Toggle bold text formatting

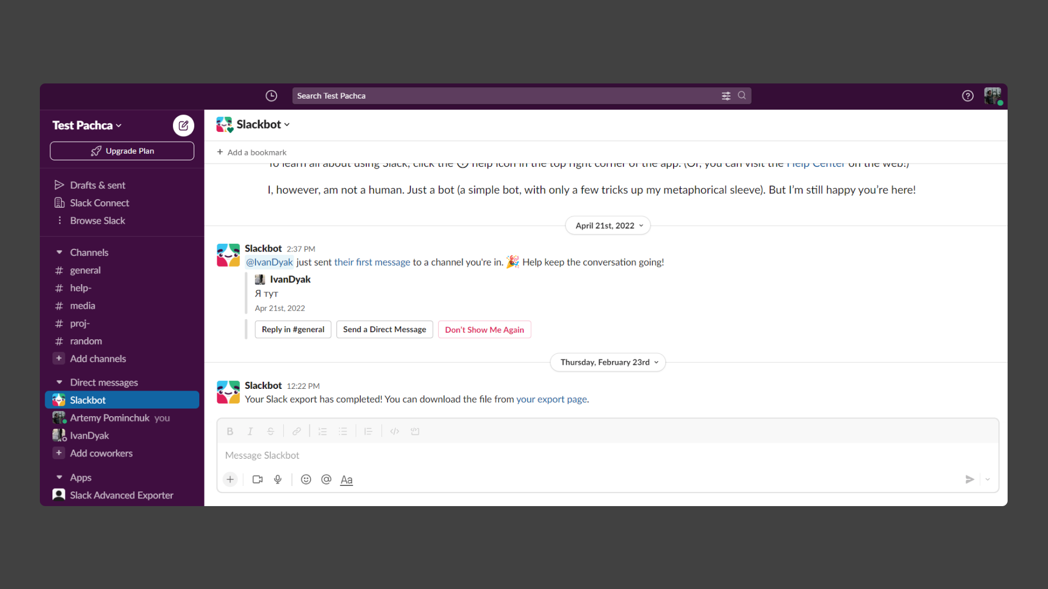[x=230, y=431]
